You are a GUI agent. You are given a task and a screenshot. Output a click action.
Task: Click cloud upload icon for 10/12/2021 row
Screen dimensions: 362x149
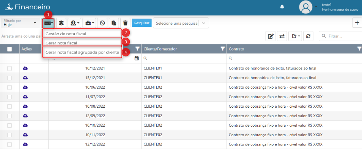[25, 68]
